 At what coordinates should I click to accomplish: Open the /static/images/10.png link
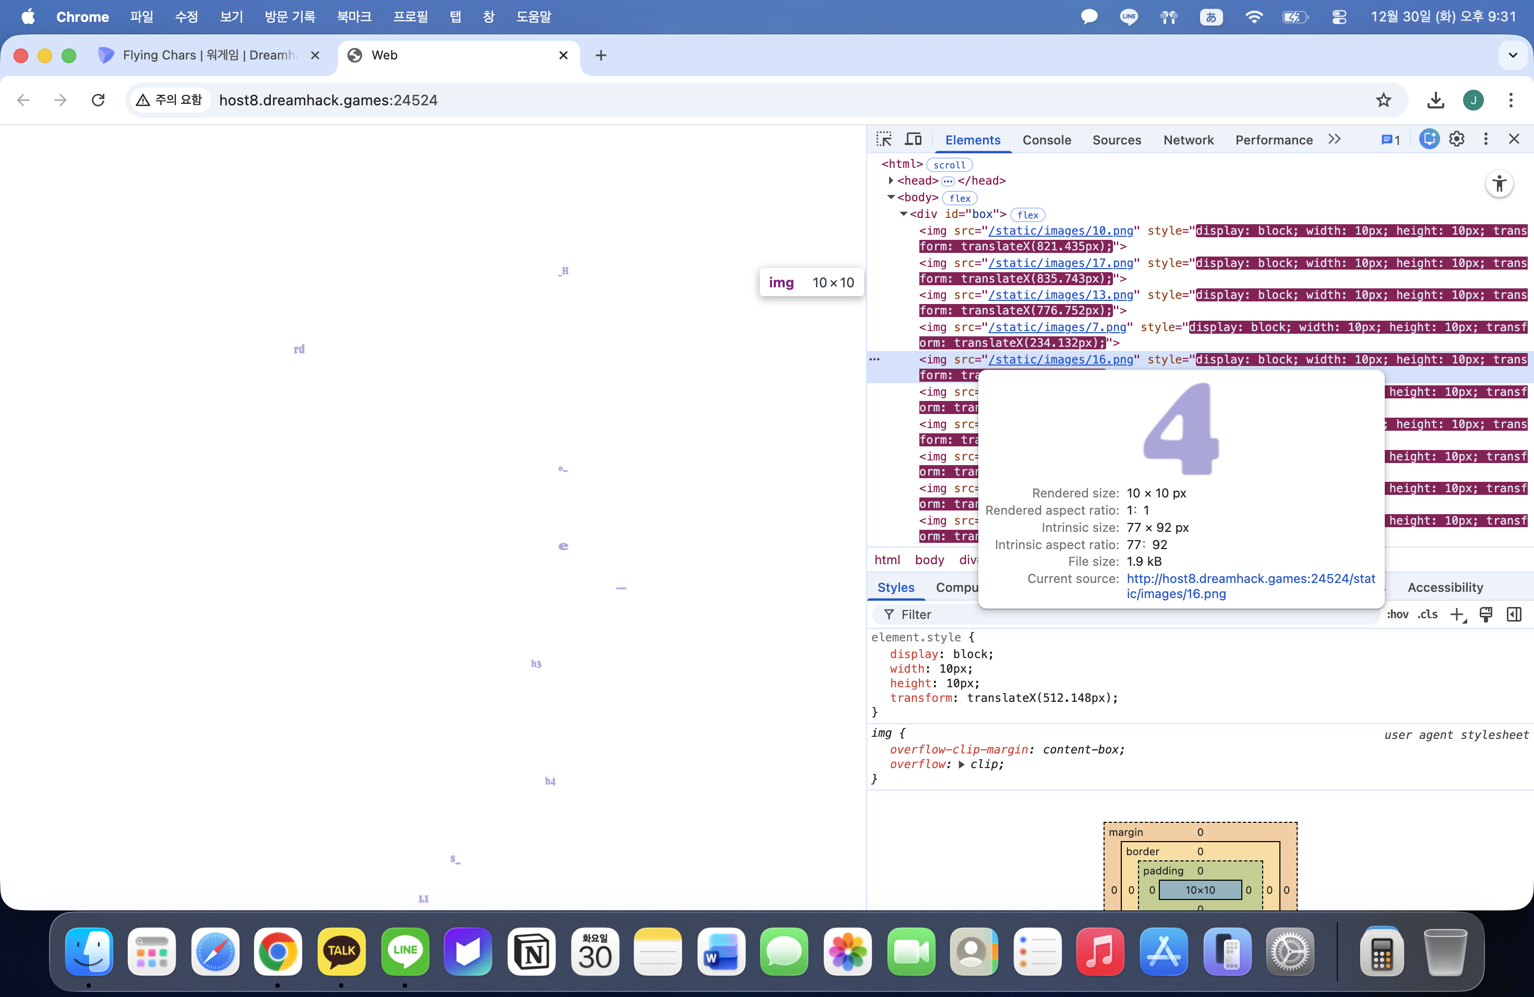1060,230
